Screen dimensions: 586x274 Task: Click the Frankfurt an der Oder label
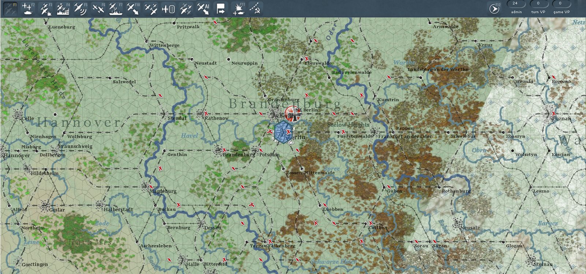[405, 136]
